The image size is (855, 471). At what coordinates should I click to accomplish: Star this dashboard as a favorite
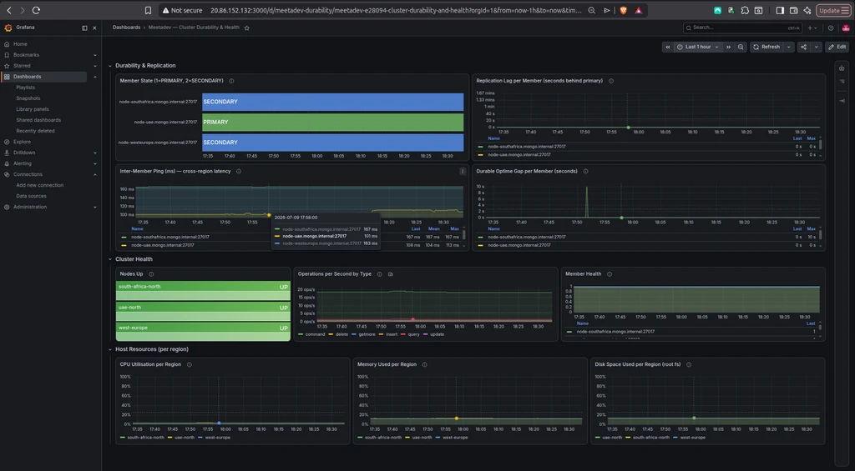(246, 28)
